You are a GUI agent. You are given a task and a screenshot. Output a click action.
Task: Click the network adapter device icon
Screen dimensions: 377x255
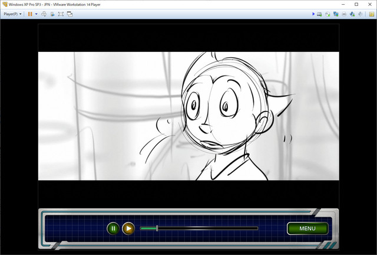336,14
